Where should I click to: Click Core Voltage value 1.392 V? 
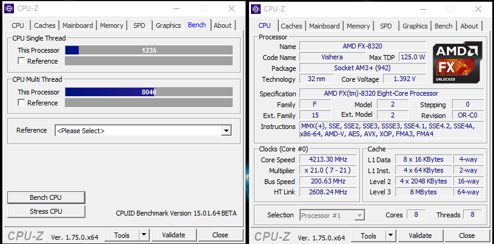tap(405, 79)
